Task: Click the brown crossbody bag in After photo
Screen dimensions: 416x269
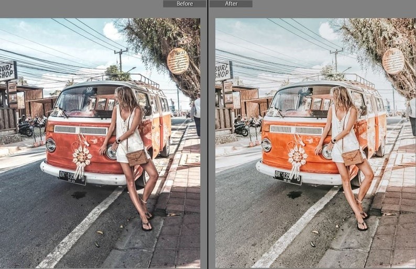Action: [x=352, y=157]
